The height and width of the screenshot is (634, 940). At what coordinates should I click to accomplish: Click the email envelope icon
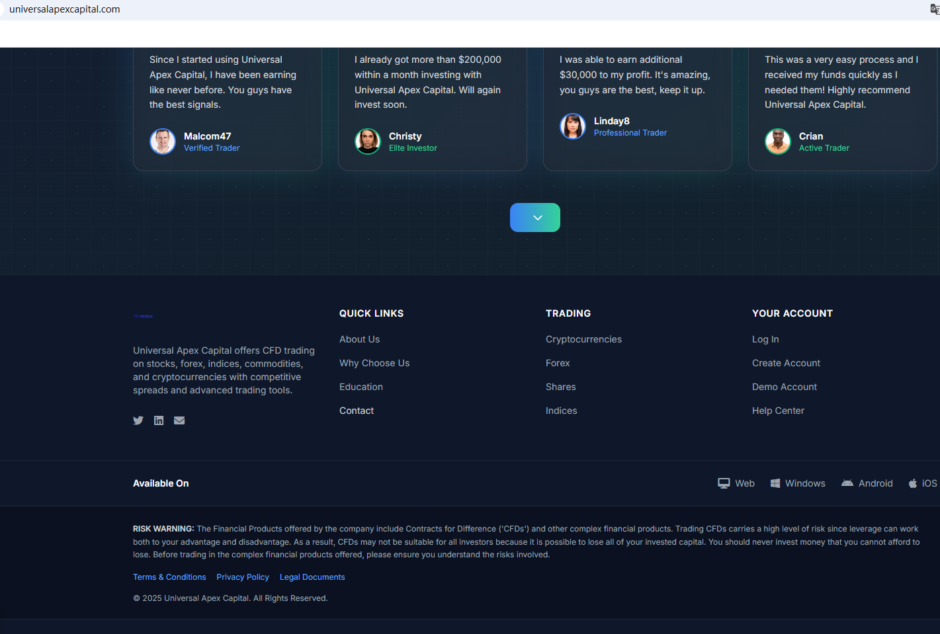point(179,420)
